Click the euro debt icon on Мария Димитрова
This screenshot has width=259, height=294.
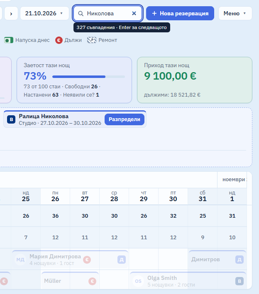click(x=87, y=260)
